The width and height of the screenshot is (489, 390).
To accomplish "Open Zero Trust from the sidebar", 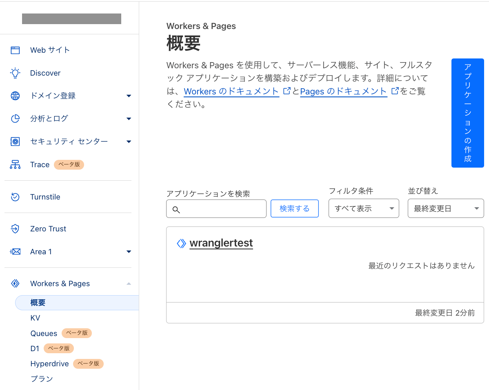I will click(48, 229).
